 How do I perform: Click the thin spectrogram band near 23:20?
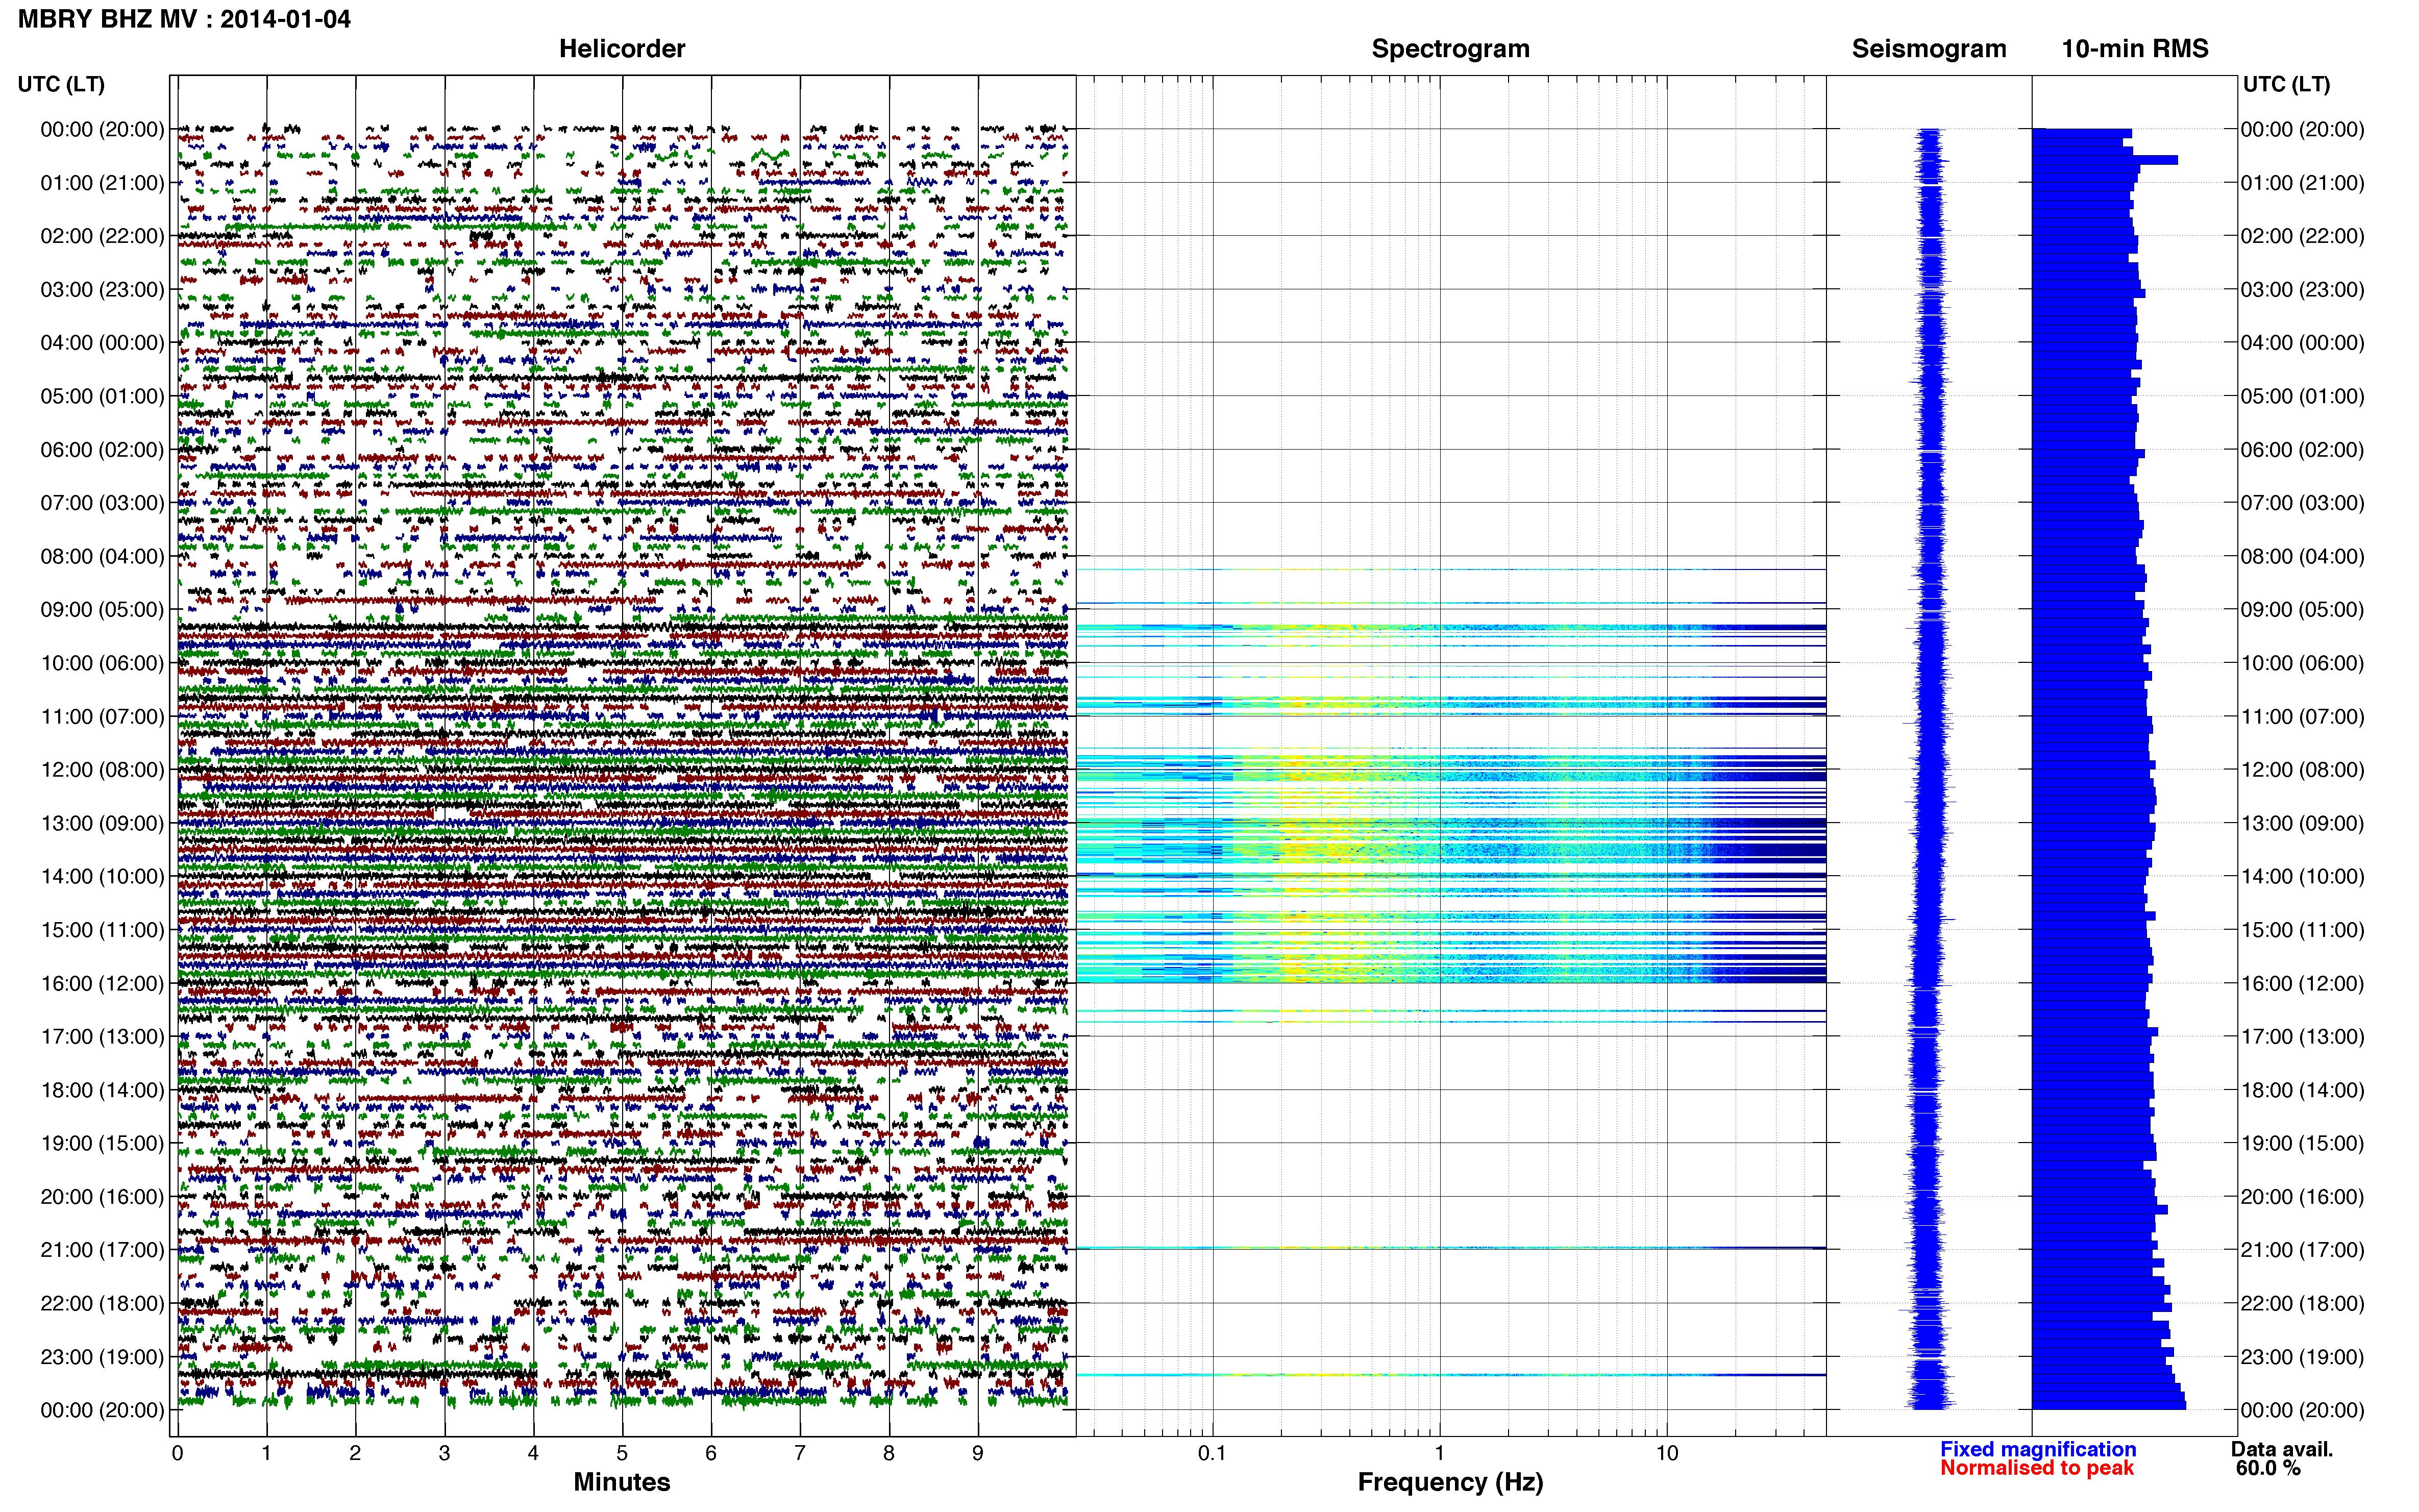pyautogui.click(x=1451, y=1375)
